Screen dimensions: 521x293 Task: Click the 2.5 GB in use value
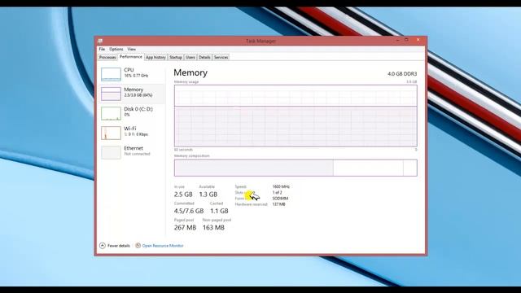(183, 195)
